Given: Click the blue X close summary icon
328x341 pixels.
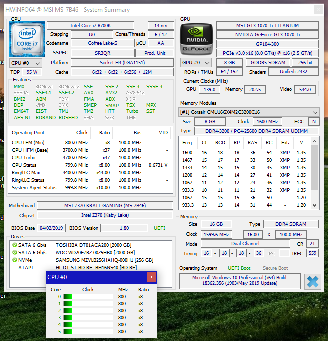Looking at the screenshot, I should (313, 282).
